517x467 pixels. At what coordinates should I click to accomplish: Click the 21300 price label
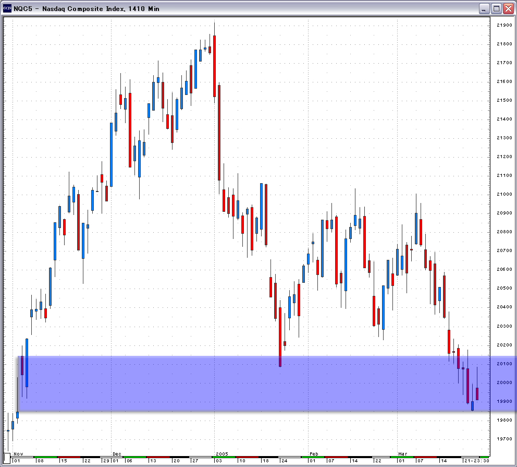click(x=504, y=138)
